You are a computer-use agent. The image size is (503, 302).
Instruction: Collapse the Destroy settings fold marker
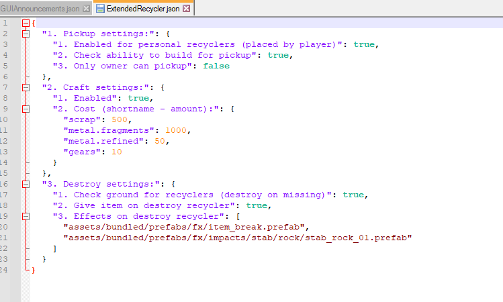click(26, 184)
